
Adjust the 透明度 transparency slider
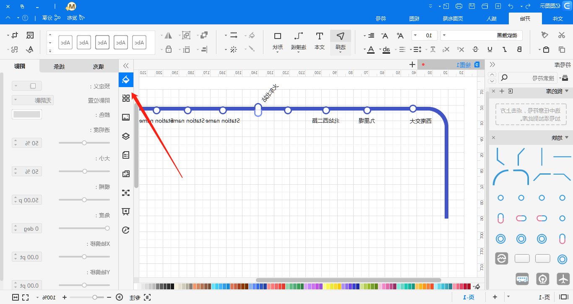[84, 143]
